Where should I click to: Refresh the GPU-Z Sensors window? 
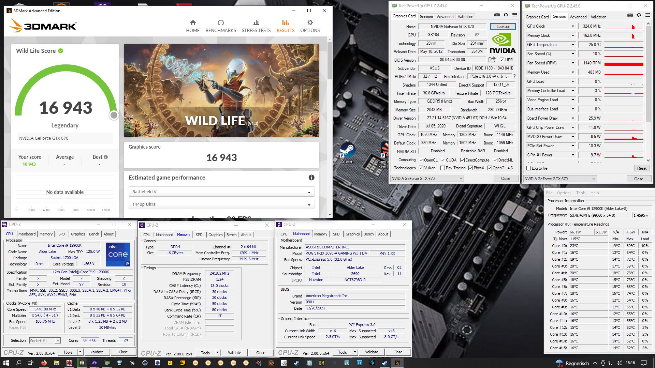pos(639,15)
